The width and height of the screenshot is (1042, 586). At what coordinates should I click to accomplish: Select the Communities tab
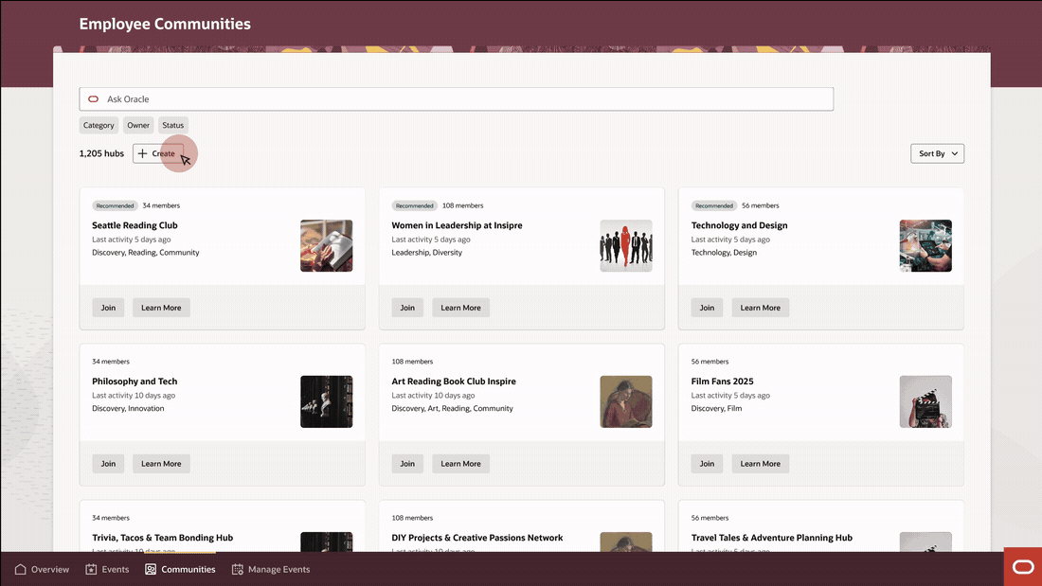[180, 569]
